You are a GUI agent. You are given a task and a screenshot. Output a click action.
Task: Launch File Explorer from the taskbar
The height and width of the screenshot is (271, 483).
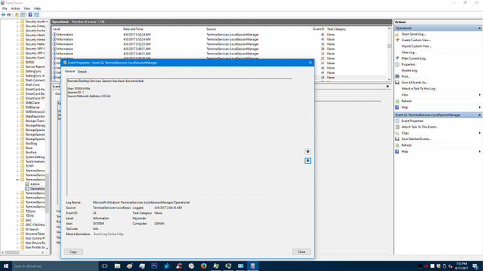pyautogui.click(x=117, y=266)
